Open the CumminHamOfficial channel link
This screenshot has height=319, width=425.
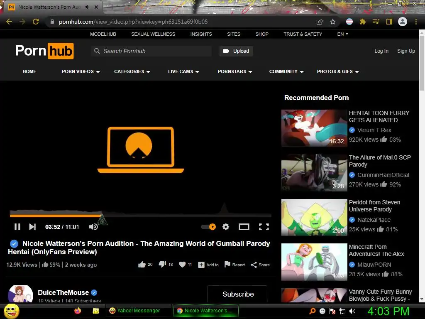[383, 175]
